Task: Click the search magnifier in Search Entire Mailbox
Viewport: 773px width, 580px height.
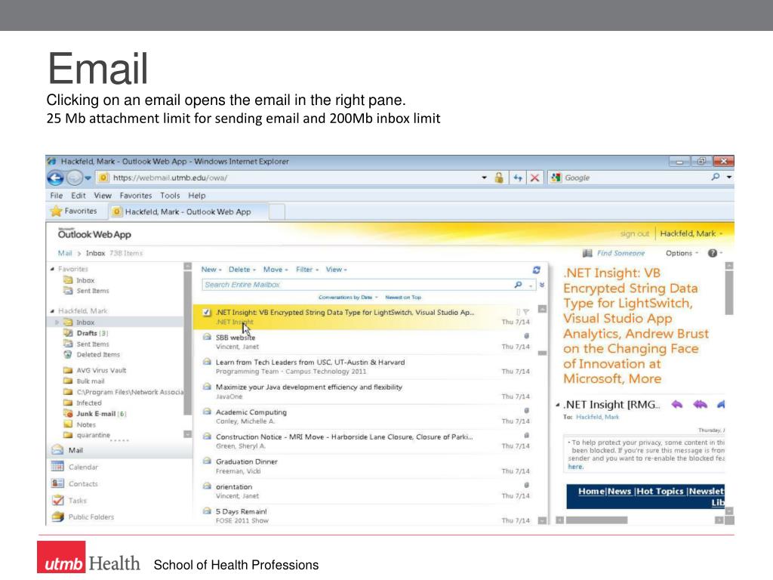Action: point(518,285)
